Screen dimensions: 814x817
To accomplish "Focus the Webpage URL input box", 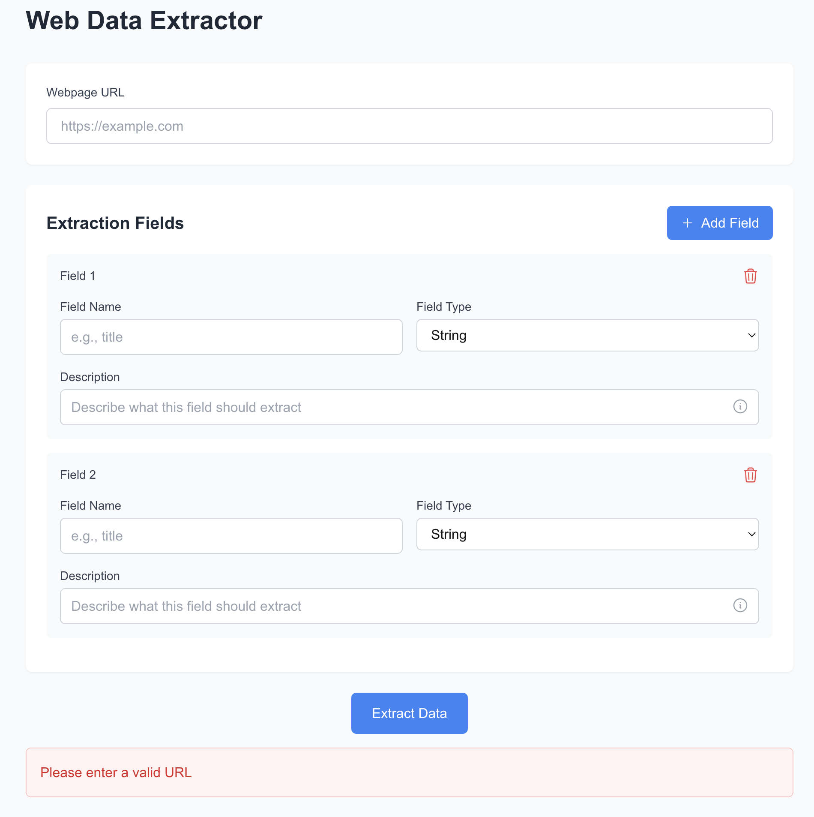I will pos(409,126).
